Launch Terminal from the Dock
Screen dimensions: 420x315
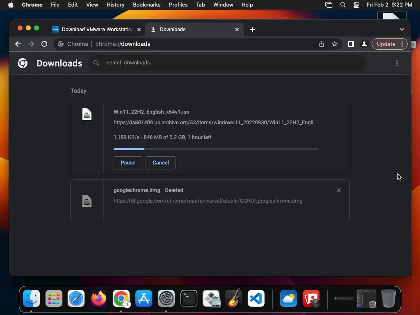pos(189,299)
